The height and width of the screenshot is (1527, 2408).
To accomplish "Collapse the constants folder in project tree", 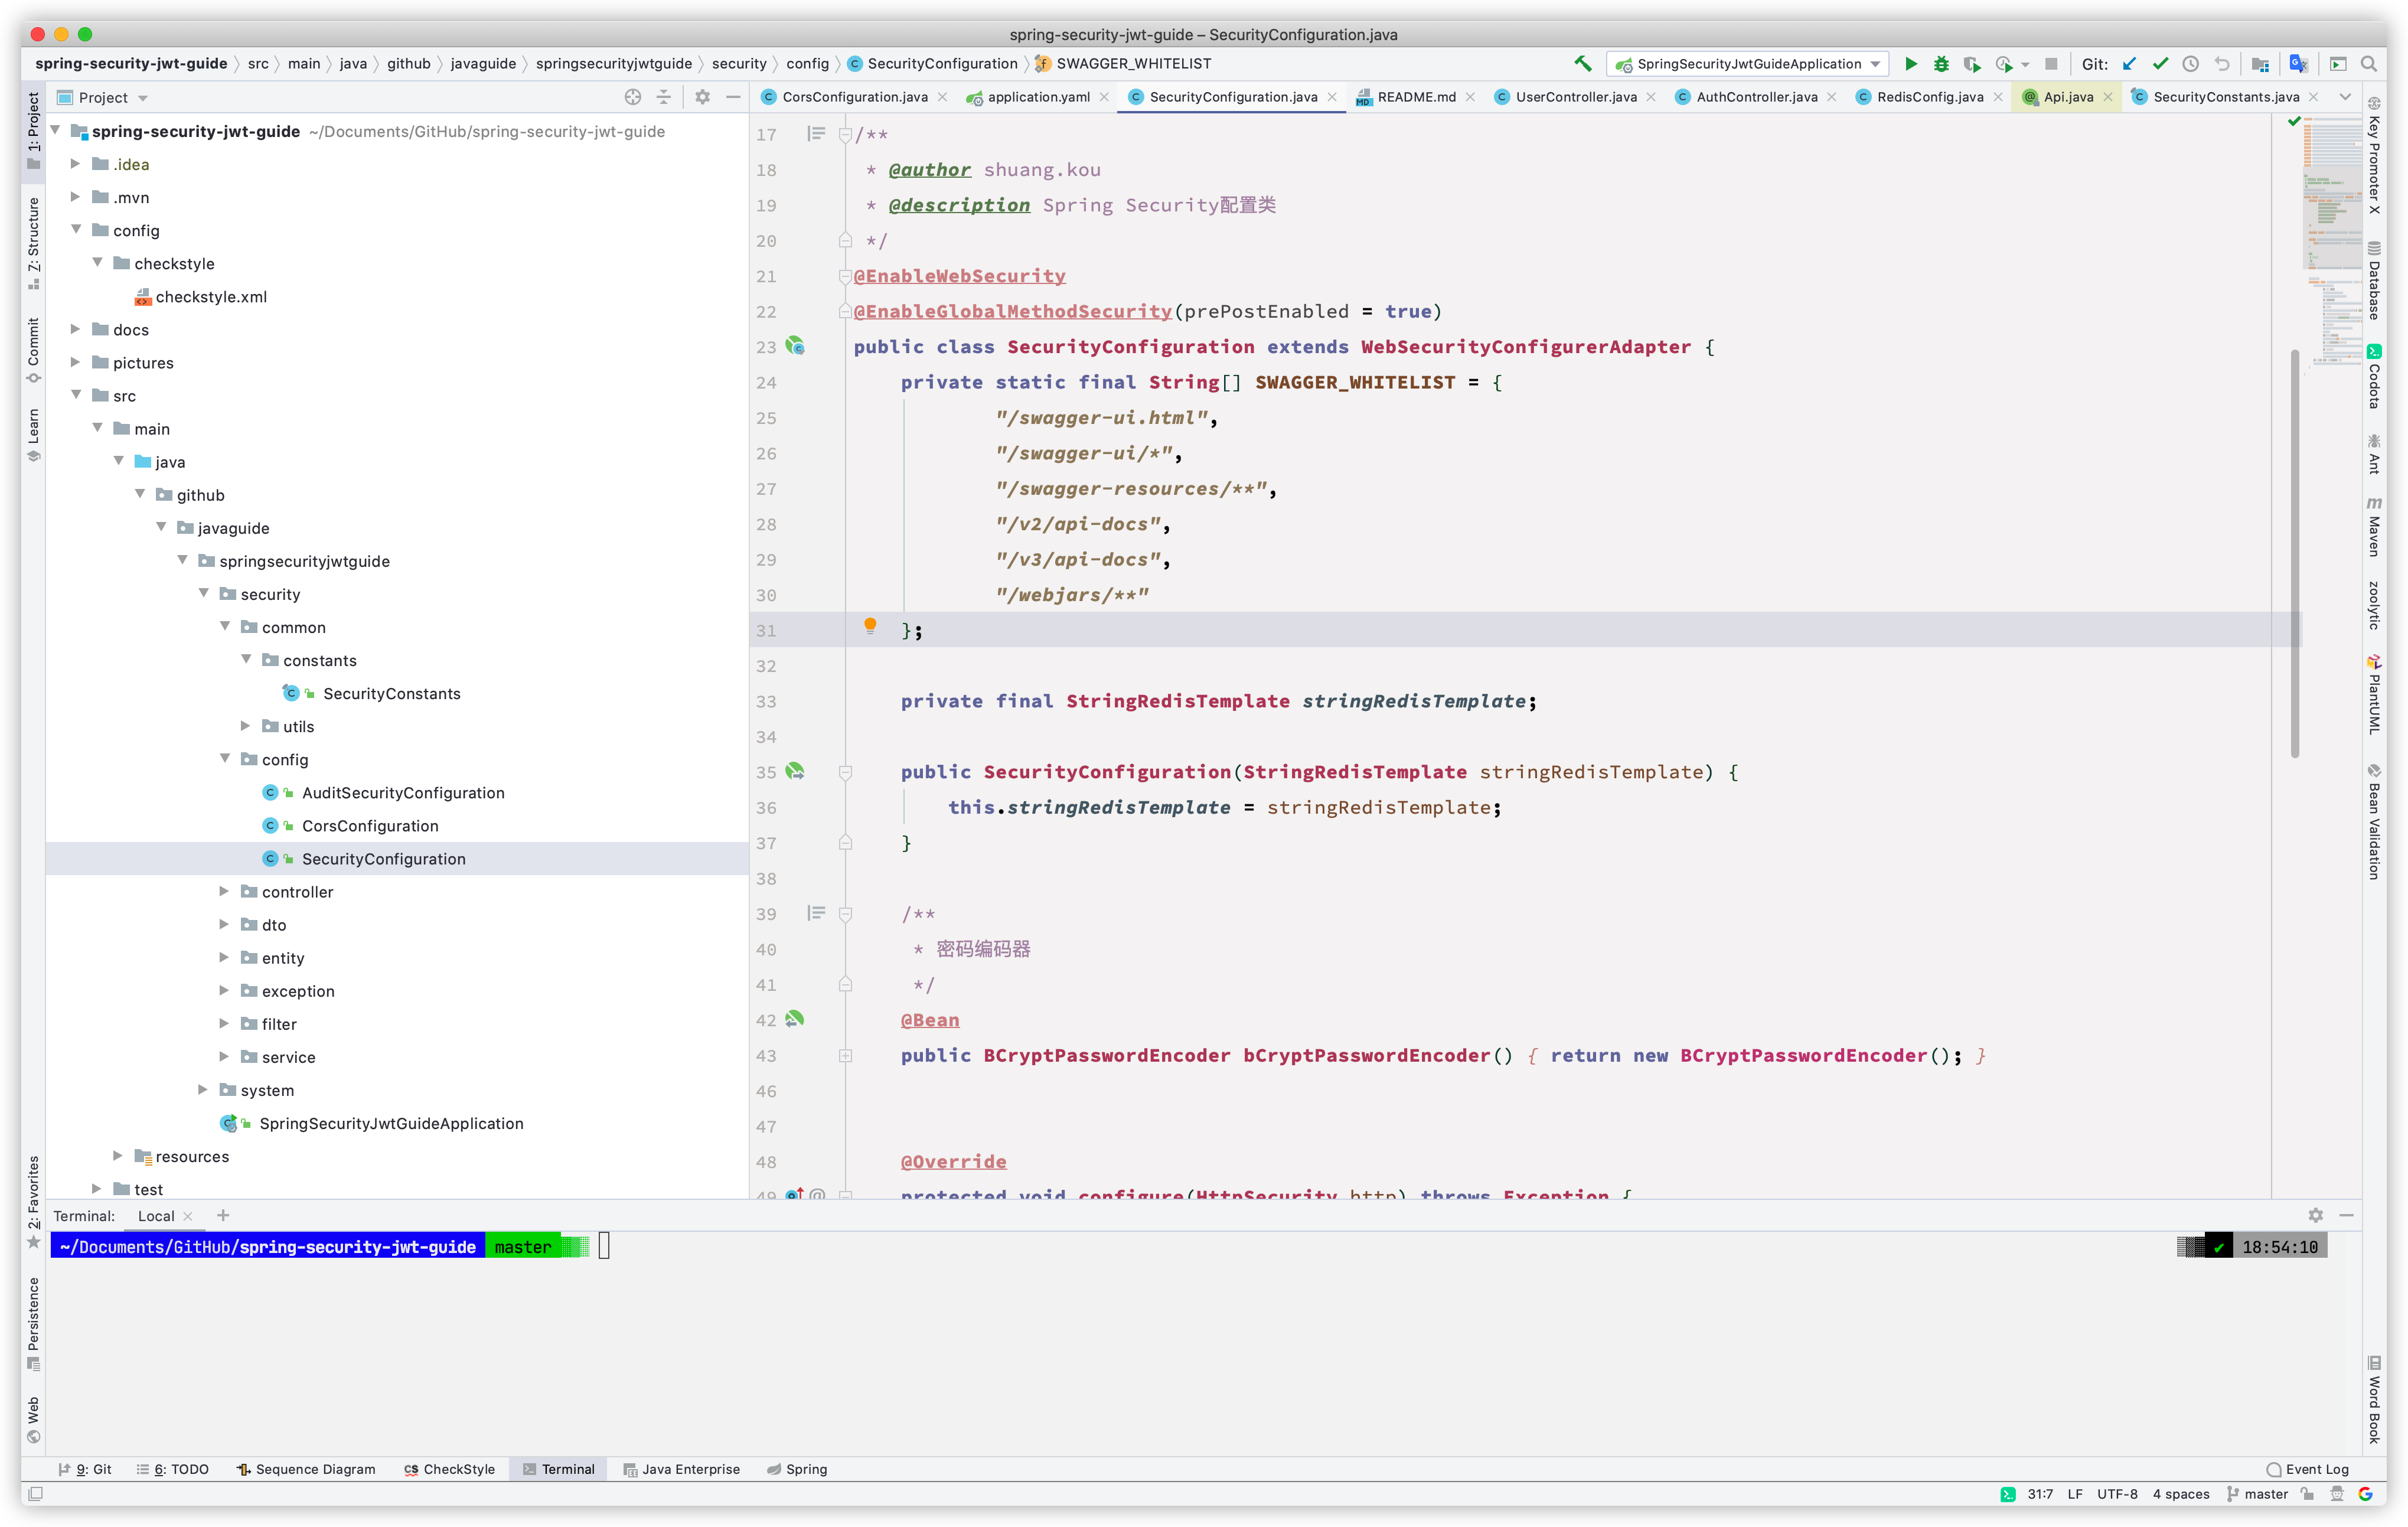I will (x=246, y=660).
